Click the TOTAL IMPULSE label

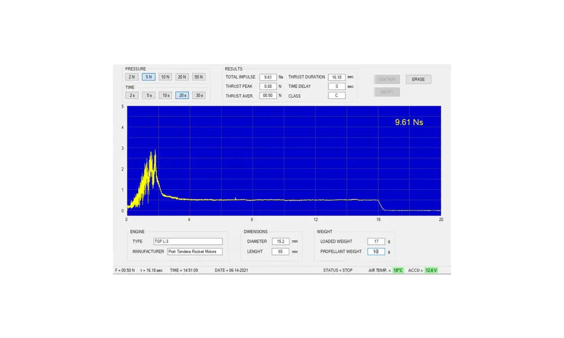pyautogui.click(x=240, y=77)
